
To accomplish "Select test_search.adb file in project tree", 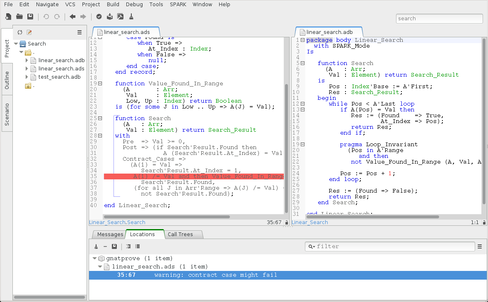I will tap(59, 77).
